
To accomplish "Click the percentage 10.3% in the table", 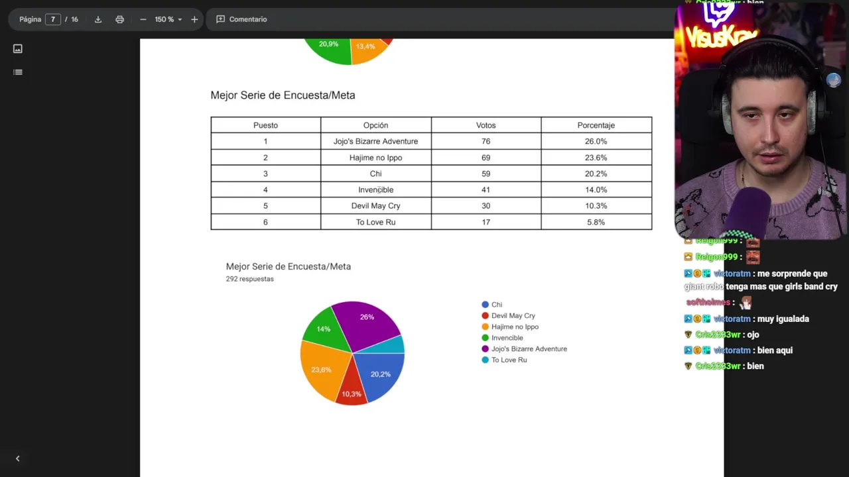I will [596, 206].
